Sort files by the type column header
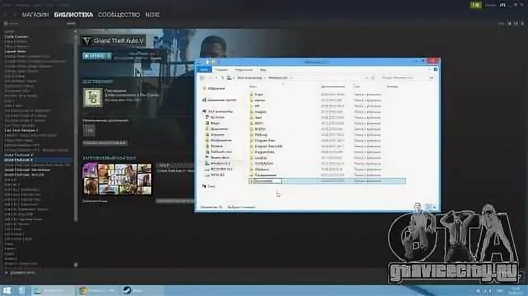 pos(358,87)
